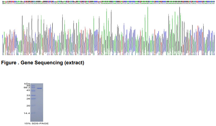Viewport: 216px width, 126px height.
Task: Click the Gene Sequencing (extract) figure caption
Action: coord(43,63)
